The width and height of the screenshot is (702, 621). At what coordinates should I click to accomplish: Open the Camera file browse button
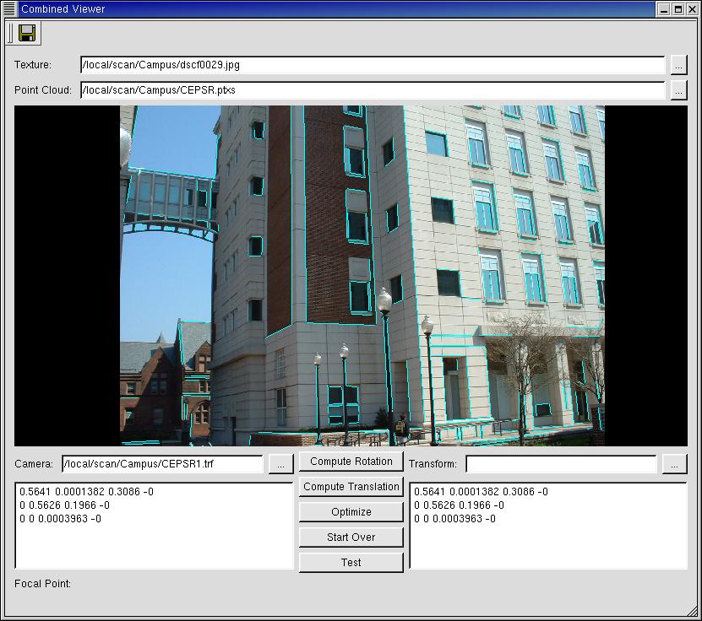281,464
